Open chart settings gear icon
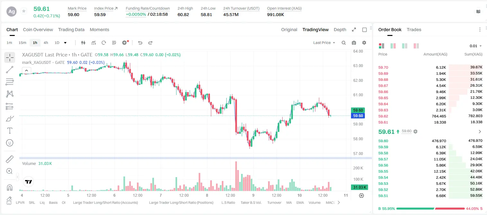The width and height of the screenshot is (487, 215). (364, 43)
